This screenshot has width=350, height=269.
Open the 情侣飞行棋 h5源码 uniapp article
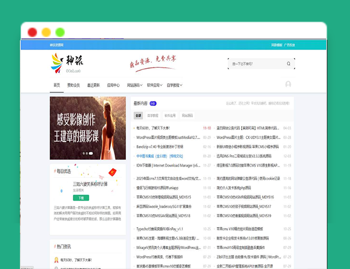[x=157, y=188]
